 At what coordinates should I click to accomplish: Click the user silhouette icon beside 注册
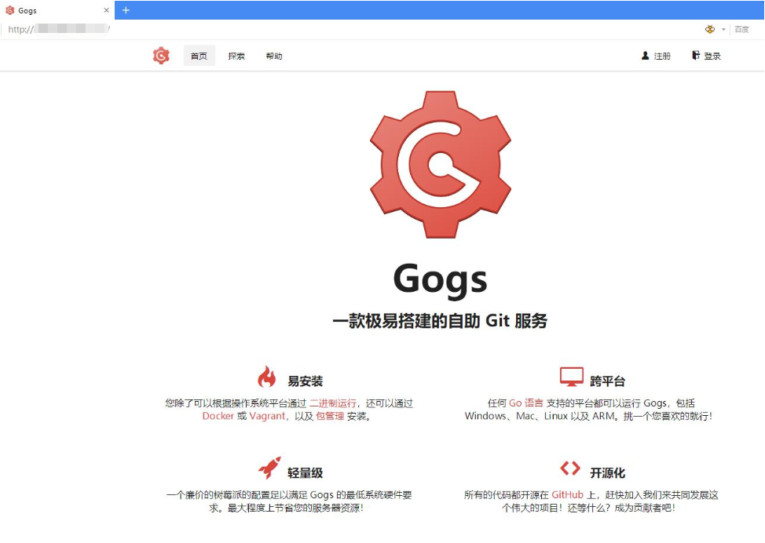[x=645, y=56]
